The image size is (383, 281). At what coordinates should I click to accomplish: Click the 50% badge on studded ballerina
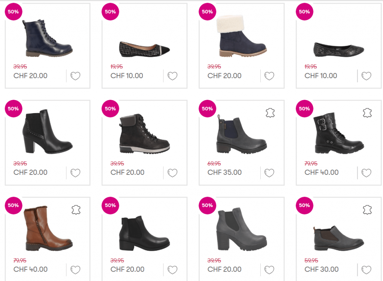coord(304,12)
